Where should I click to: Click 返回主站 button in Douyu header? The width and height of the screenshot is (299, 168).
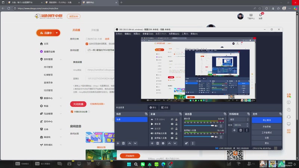coord(74,16)
